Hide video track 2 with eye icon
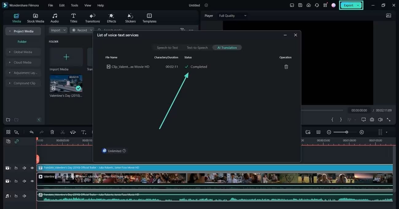 [32, 168]
